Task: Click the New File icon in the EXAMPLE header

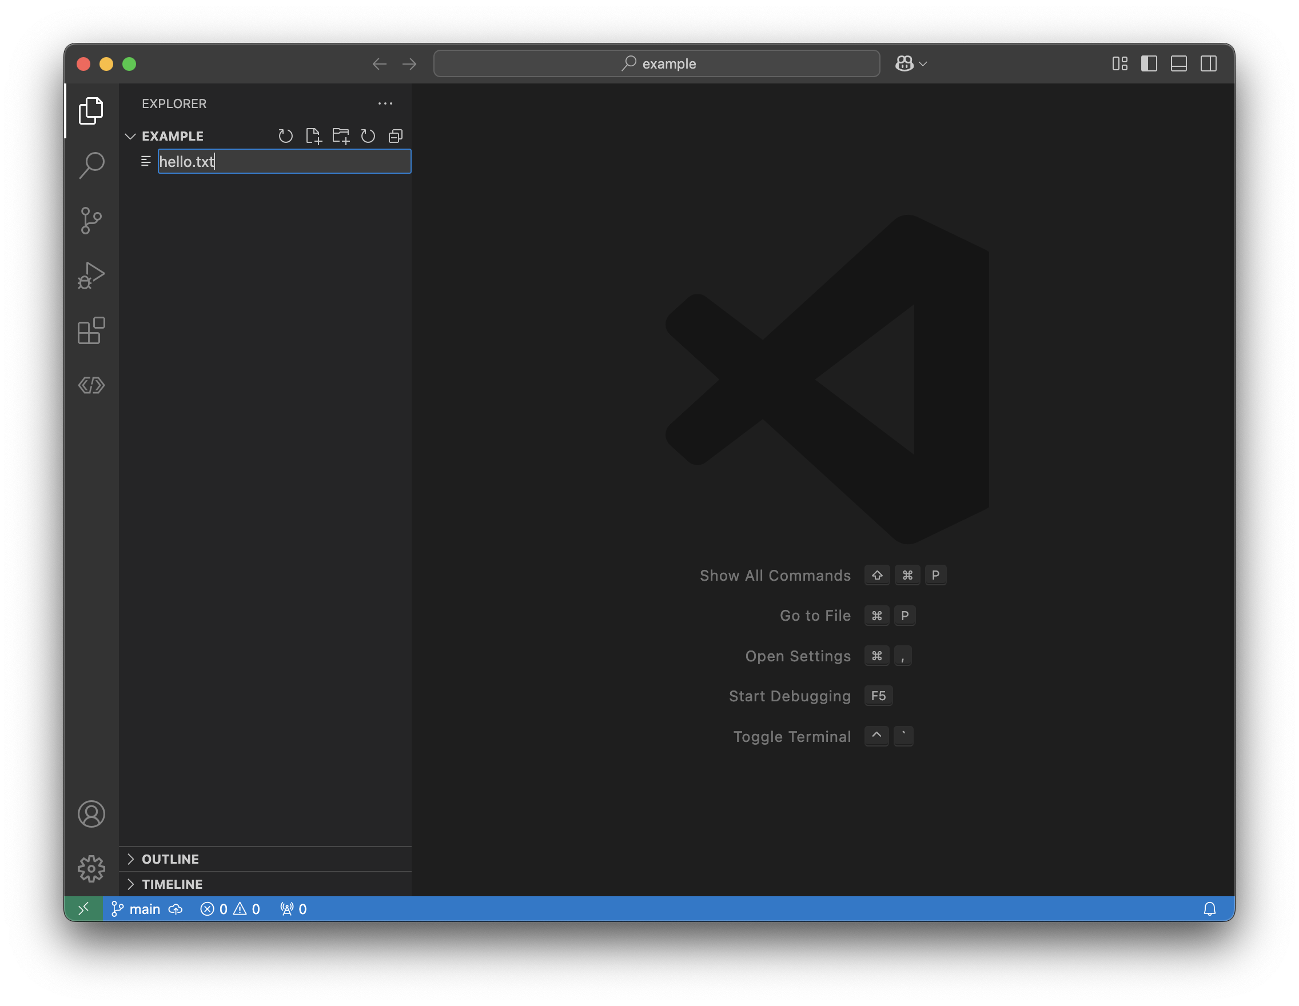Action: point(313,136)
